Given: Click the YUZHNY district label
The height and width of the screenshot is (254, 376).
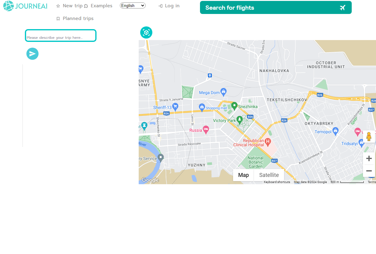Looking at the screenshot, I should tap(197, 165).
